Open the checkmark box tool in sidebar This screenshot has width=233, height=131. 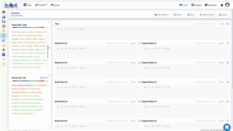click(4, 40)
